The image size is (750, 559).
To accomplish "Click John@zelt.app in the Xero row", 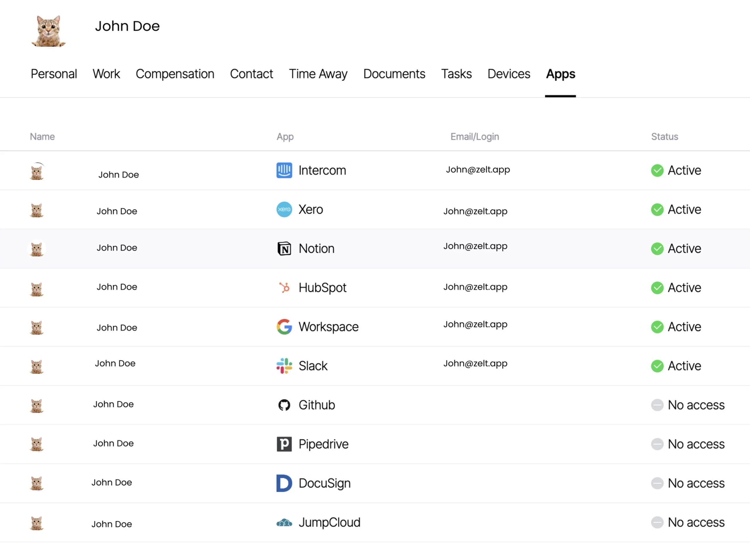I will tap(475, 211).
